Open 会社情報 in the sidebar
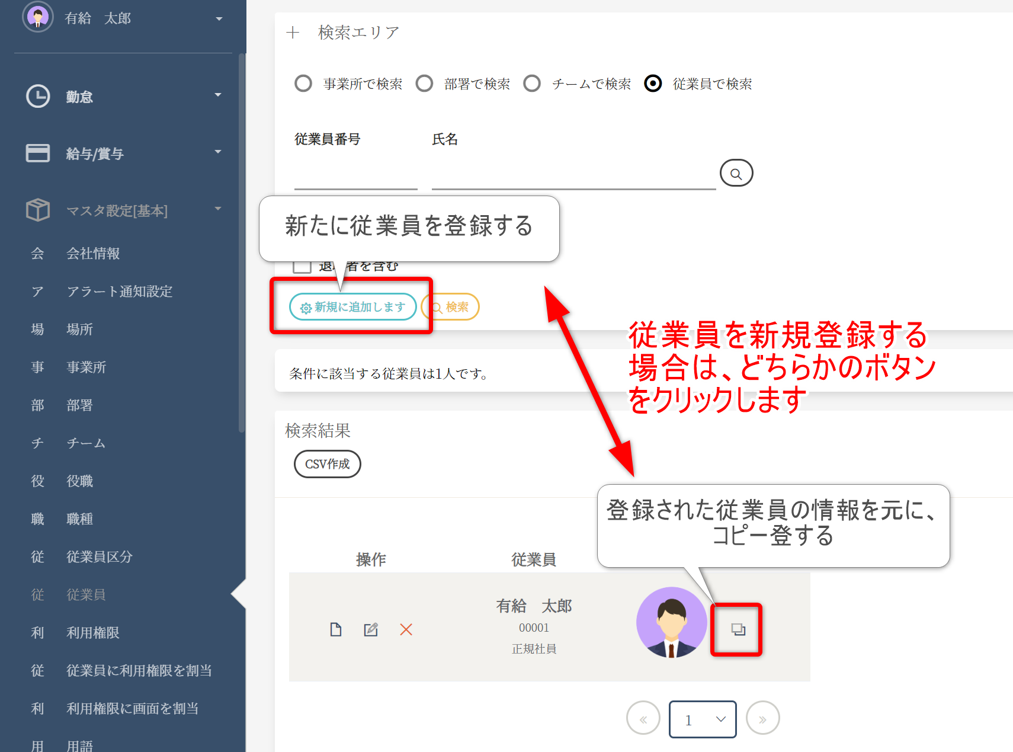 point(93,254)
